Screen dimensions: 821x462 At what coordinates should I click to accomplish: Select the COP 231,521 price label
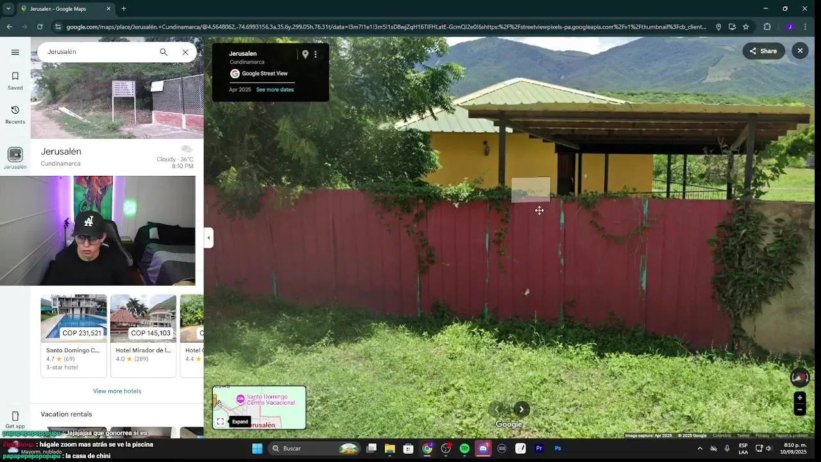(81, 333)
